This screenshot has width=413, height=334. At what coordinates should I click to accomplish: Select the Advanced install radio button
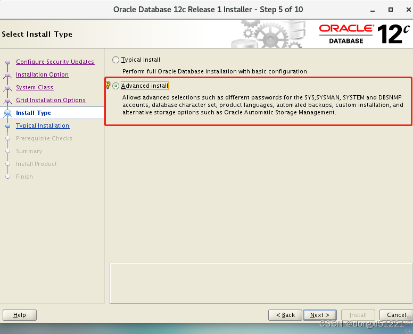tap(115, 86)
